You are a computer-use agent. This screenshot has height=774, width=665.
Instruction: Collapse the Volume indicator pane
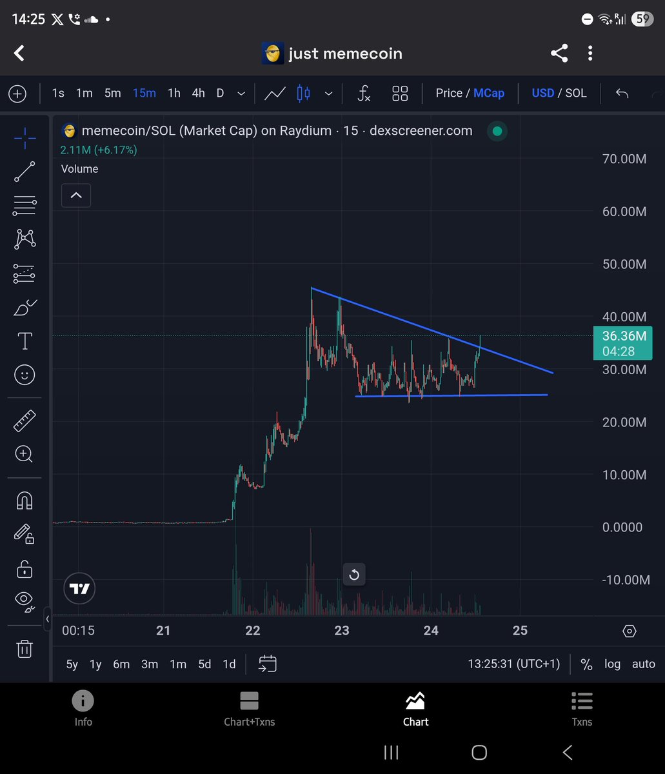[75, 195]
